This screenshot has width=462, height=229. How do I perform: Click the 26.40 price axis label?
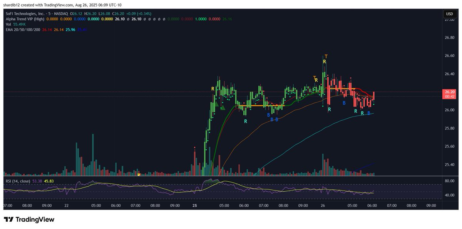(449, 74)
